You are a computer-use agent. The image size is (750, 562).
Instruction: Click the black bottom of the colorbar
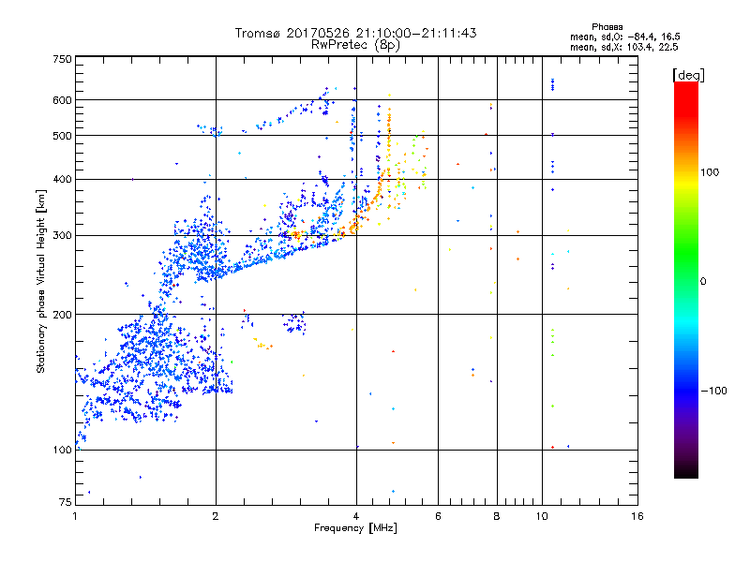(x=686, y=473)
